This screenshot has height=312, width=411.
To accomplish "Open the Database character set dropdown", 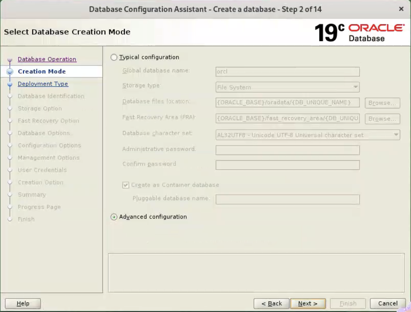I will [x=308, y=135].
